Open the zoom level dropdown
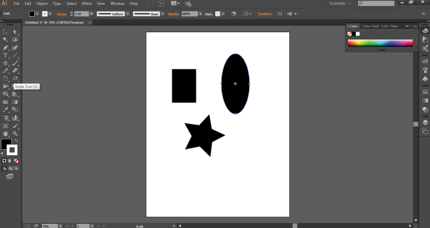The image size is (430, 228). [x=60, y=226]
